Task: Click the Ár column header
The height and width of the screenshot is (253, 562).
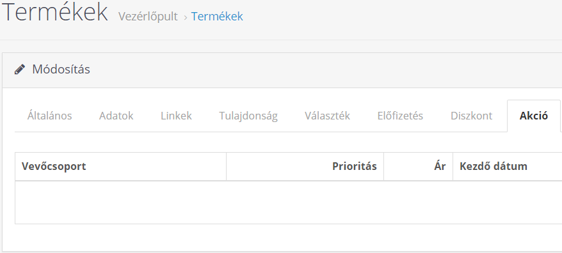Action: [x=418, y=166]
